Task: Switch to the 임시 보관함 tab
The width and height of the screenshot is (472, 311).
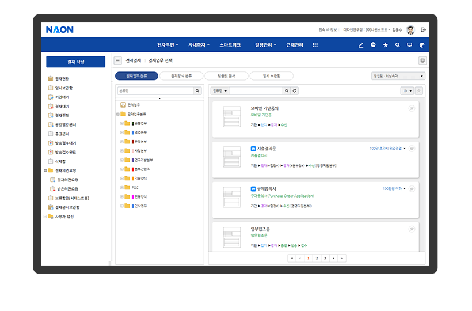Action: [x=272, y=76]
